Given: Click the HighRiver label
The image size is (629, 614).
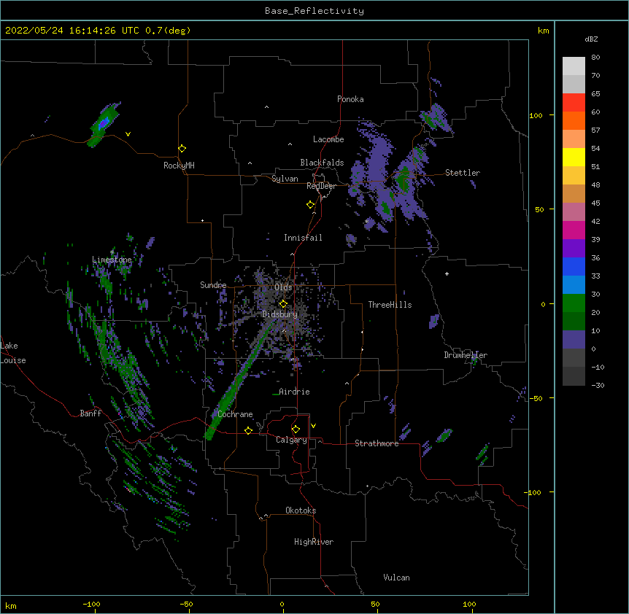Looking at the screenshot, I should point(314,542).
